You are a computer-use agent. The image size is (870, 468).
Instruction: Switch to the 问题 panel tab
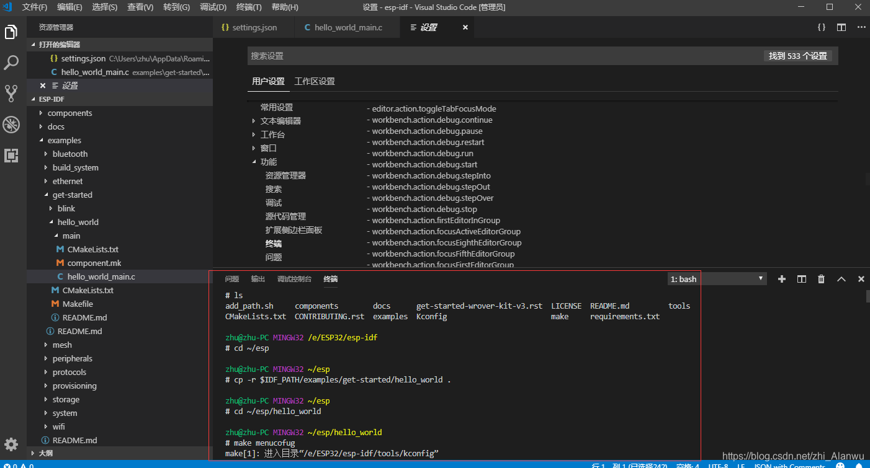(232, 279)
